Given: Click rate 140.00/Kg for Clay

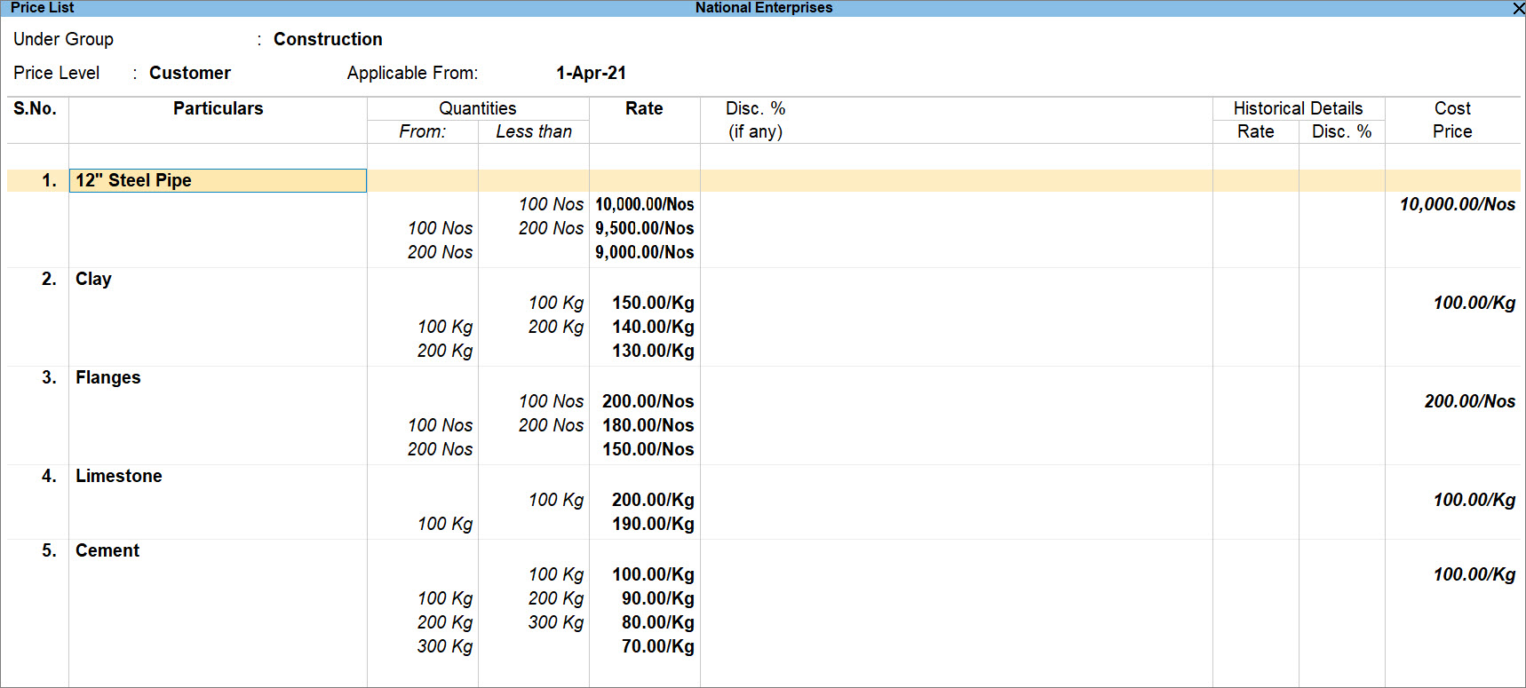Looking at the screenshot, I should [653, 327].
